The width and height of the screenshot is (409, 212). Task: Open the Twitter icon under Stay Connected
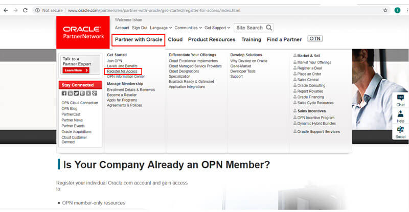point(76,93)
